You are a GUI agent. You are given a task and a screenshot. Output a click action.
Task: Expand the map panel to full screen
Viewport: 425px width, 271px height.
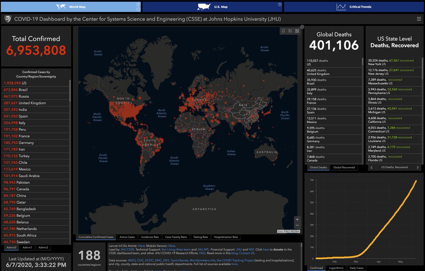coord(302,27)
